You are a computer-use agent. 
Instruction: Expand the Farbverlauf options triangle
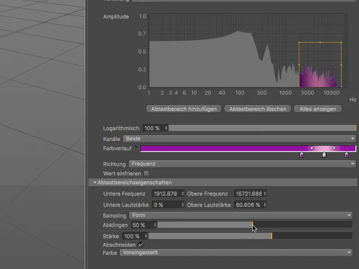coord(136,147)
